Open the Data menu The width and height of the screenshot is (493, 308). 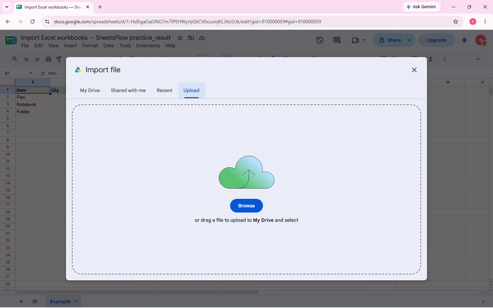click(109, 46)
